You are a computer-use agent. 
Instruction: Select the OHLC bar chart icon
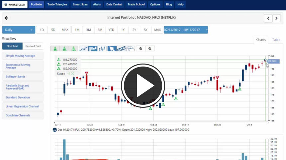click(102, 49)
